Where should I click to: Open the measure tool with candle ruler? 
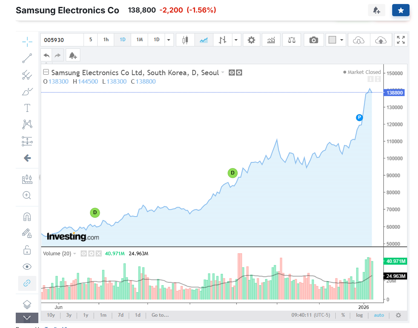click(27, 179)
